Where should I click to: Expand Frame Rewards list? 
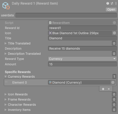click(x=6, y=100)
